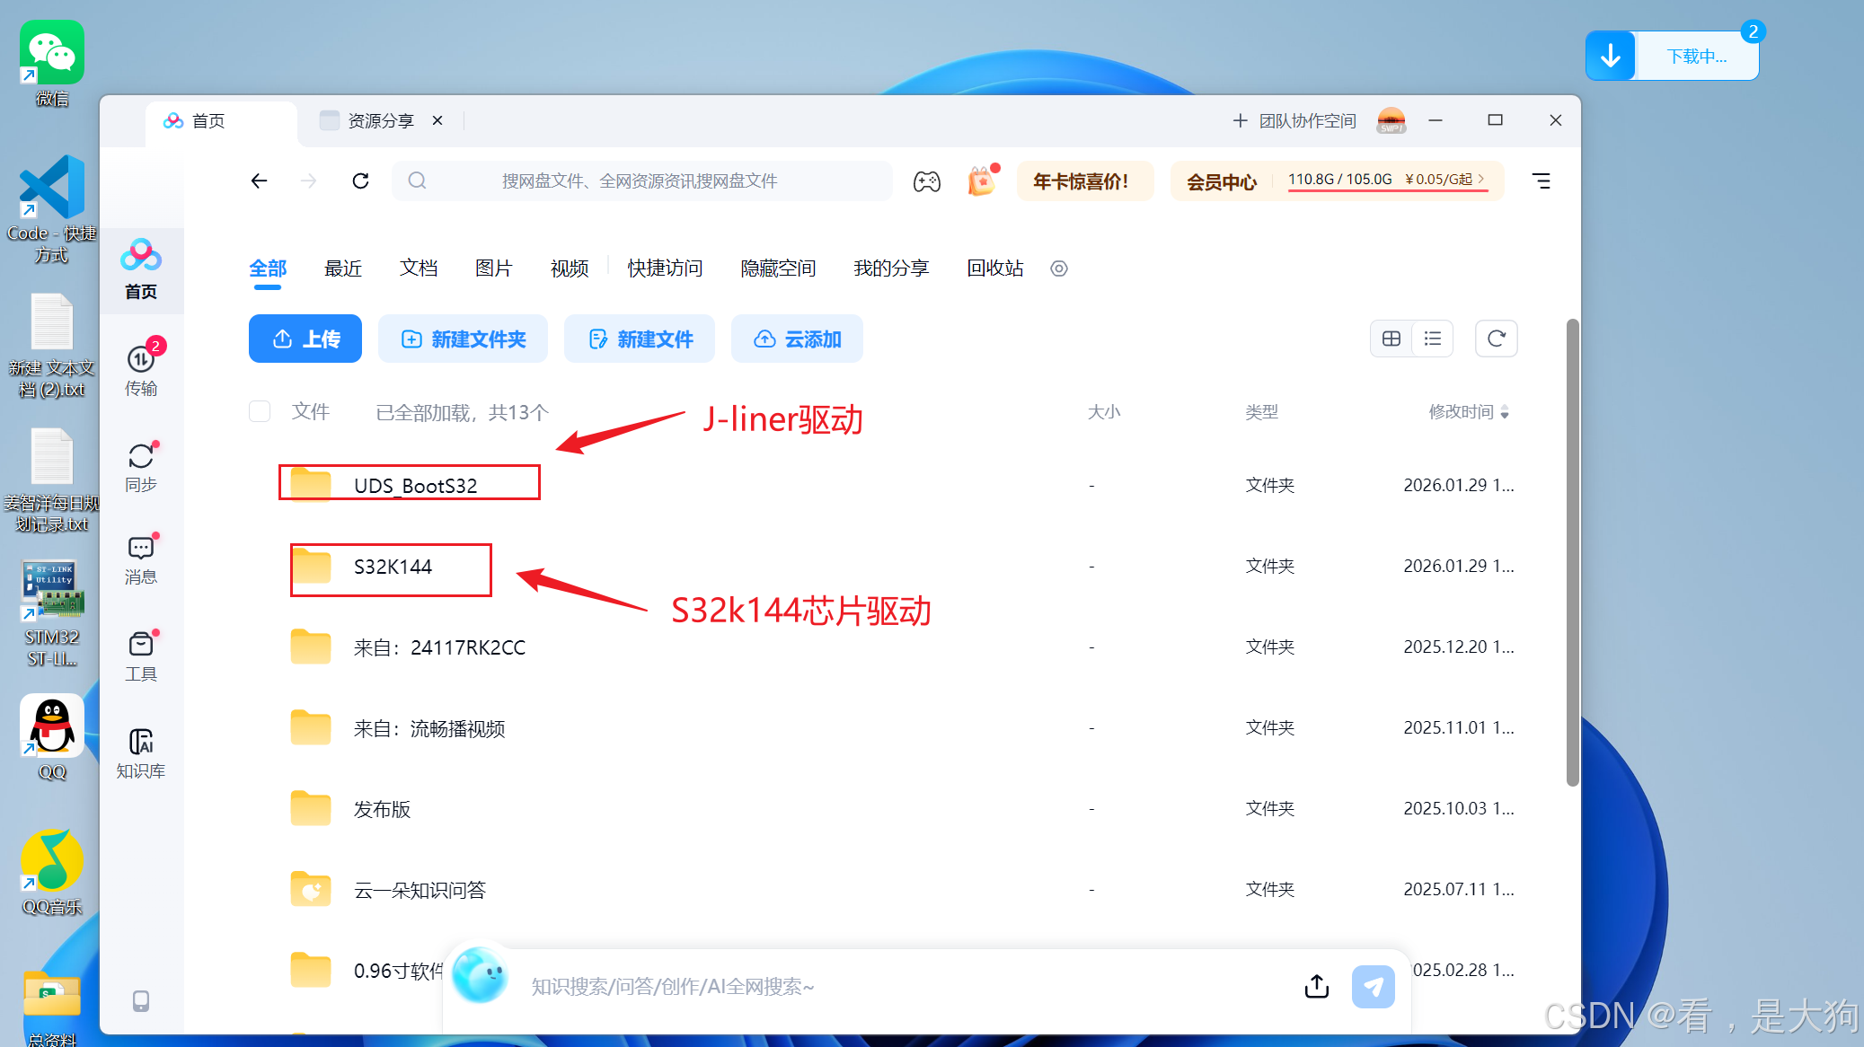
Task: Open the top-right hamburger menu
Action: click(1542, 181)
